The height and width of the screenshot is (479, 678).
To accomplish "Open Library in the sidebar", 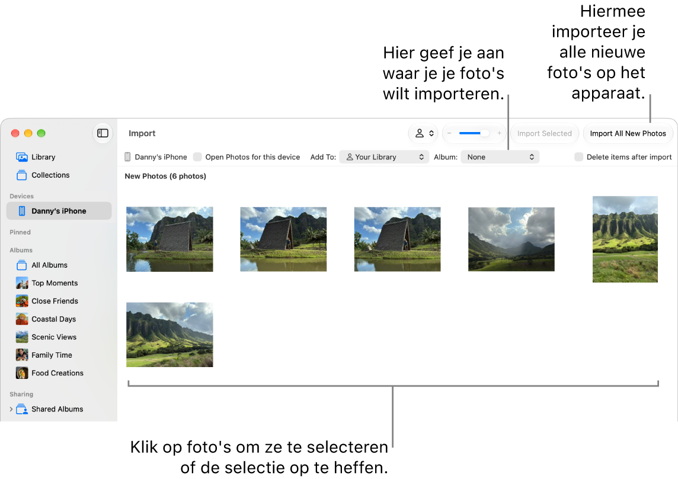I will tap(59, 157).
